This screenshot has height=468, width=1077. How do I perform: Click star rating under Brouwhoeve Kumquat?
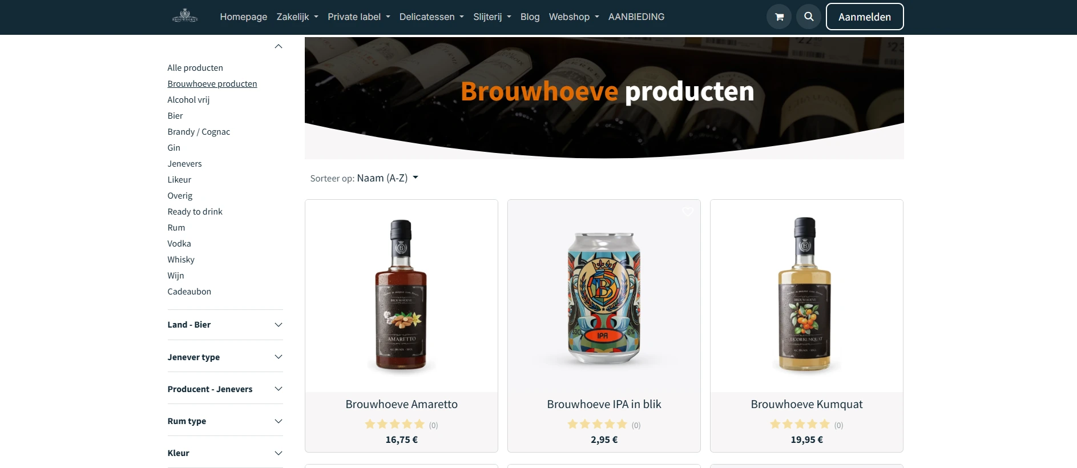point(800,424)
